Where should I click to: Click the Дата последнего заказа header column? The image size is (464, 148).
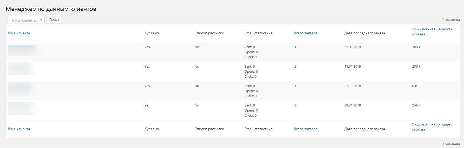364,33
